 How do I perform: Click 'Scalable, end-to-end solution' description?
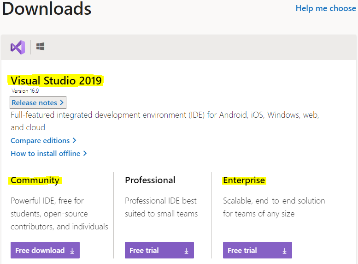pos(274,207)
